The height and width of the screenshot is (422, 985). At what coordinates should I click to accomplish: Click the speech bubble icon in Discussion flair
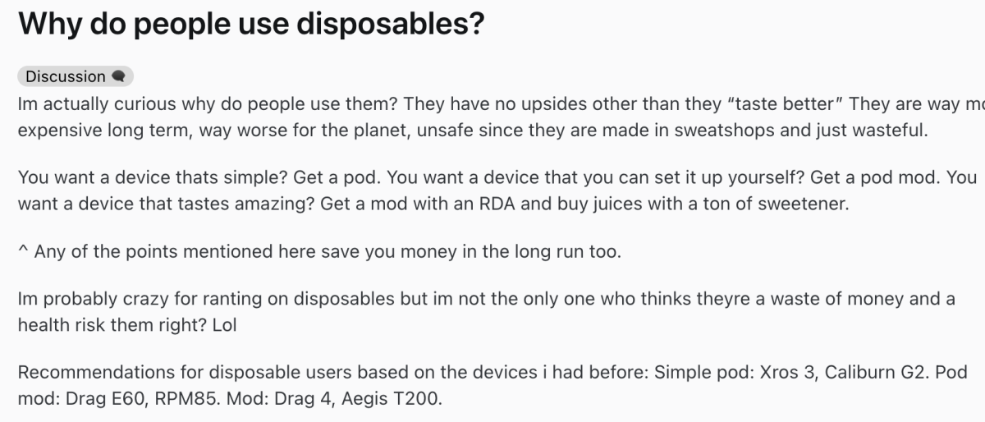coord(118,76)
